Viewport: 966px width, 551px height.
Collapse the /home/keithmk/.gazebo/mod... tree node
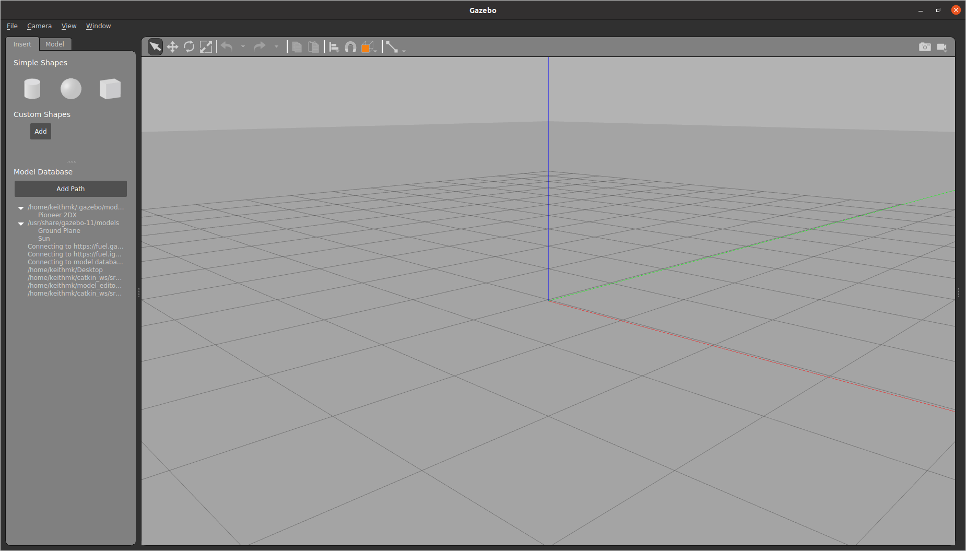(x=21, y=208)
